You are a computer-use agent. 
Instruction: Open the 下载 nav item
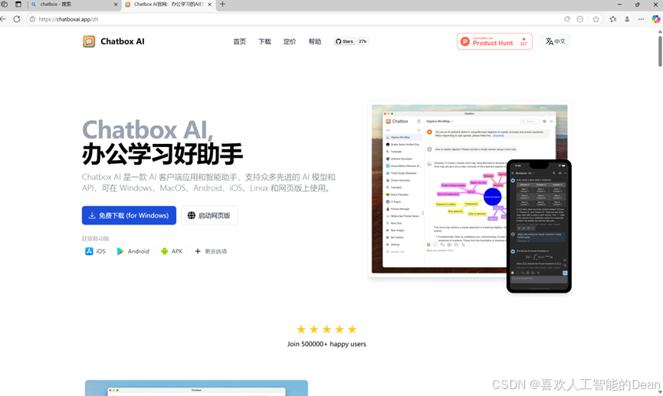click(x=264, y=41)
